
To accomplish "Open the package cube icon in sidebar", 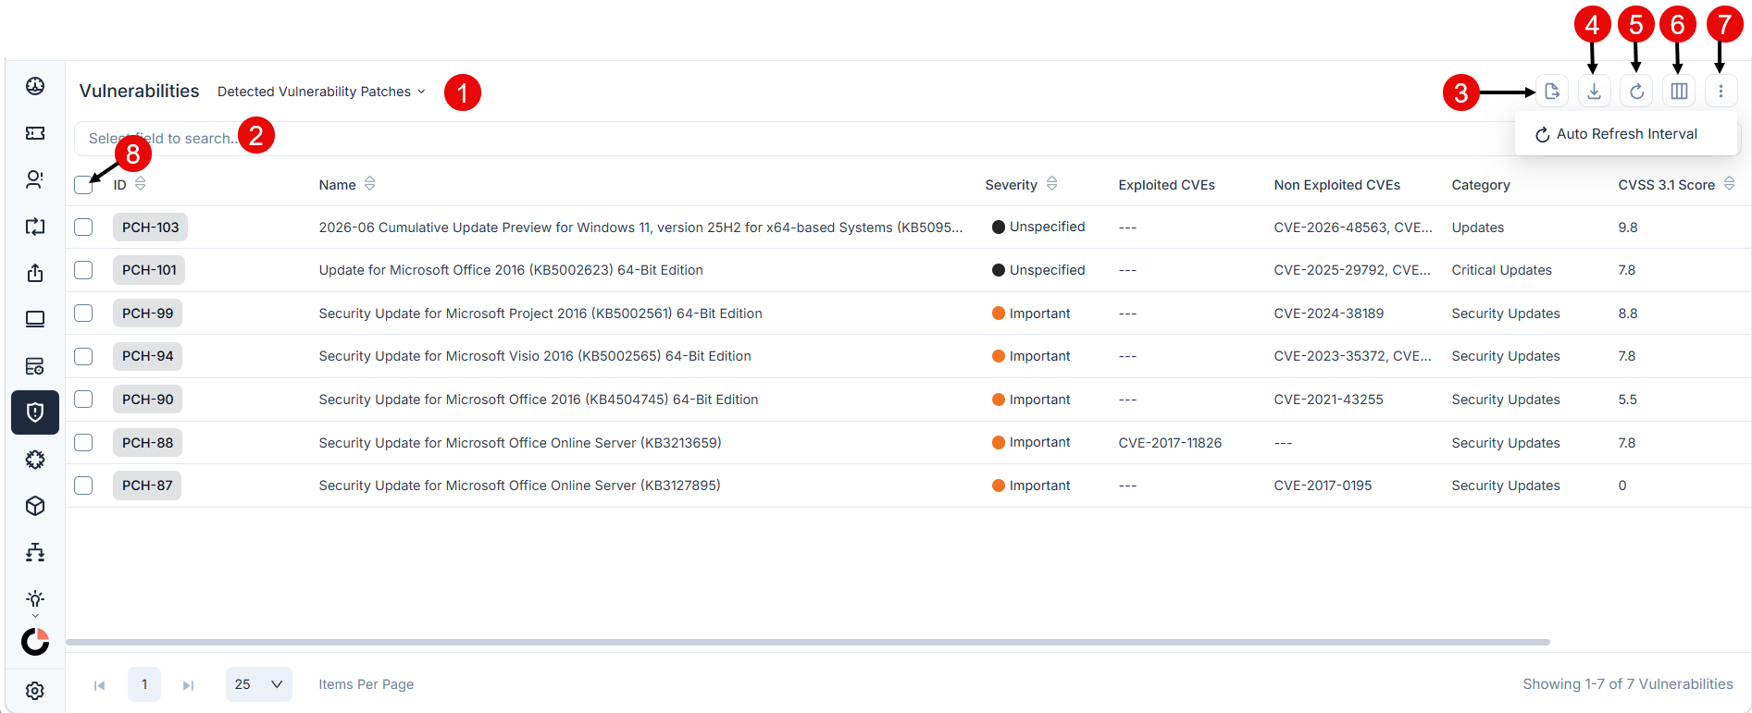I will [x=35, y=506].
